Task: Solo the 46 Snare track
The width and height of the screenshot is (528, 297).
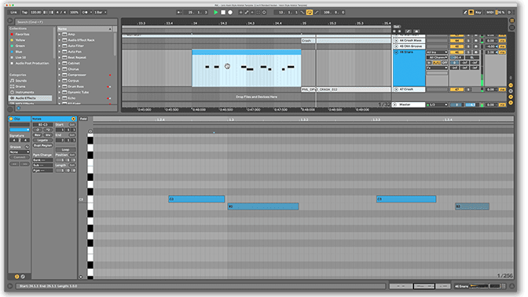Action: click(x=468, y=52)
